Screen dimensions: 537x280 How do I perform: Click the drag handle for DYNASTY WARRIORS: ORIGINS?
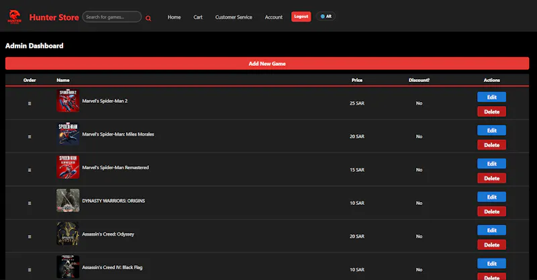[x=30, y=203]
